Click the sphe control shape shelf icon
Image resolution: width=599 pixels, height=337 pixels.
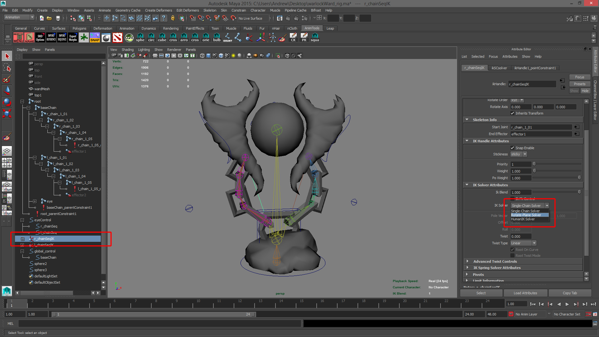point(140,37)
